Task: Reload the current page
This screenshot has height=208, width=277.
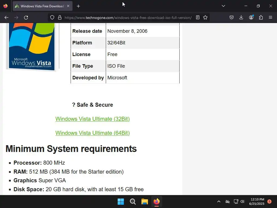Action: (26, 18)
